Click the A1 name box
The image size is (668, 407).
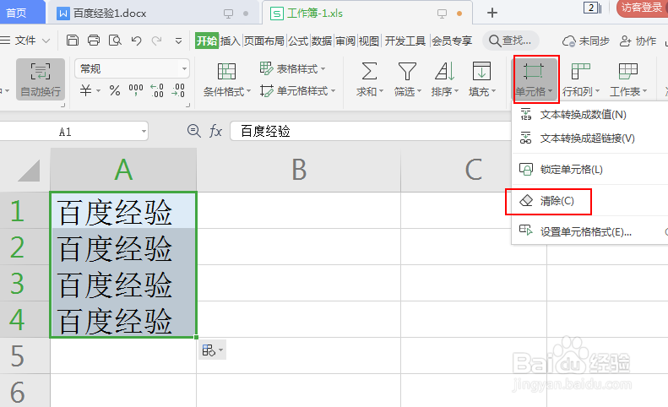click(x=65, y=132)
